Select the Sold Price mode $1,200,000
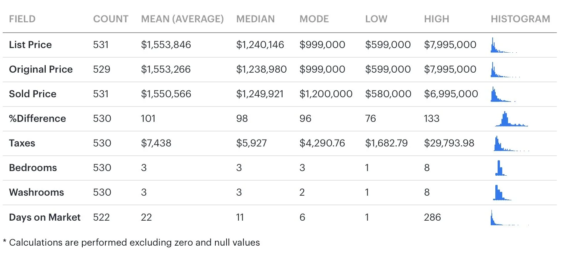Screen dimensions: 563x256 point(326,94)
